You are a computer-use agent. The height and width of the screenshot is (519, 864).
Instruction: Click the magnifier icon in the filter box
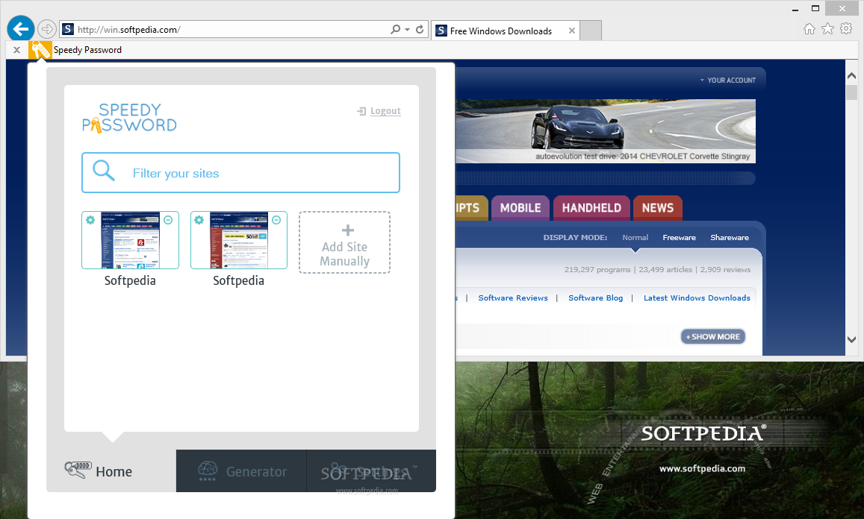[103, 171]
